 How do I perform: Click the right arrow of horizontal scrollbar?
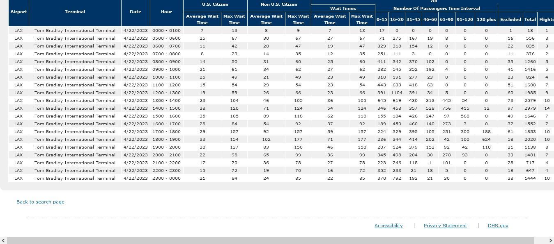click(x=550, y=241)
